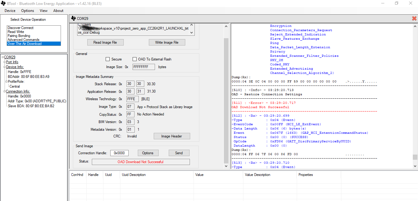Viewport: 418px width, 201px height.
Task: Click the BTool icon in the title bar
Action: (3, 3)
